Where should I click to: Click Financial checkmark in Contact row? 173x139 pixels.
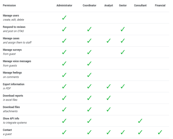[x=160, y=132]
